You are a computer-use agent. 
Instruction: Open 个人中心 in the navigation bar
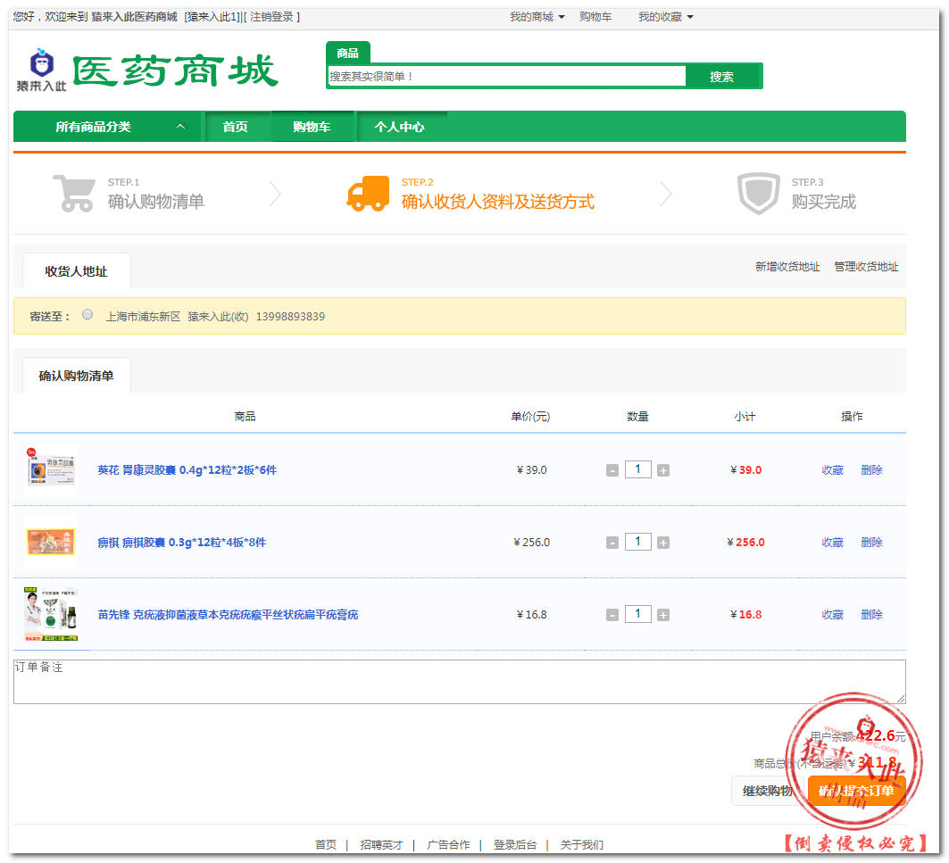point(399,127)
